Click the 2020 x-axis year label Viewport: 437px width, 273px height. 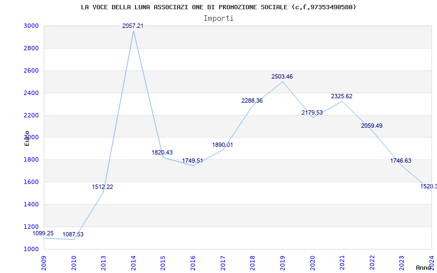(x=312, y=263)
